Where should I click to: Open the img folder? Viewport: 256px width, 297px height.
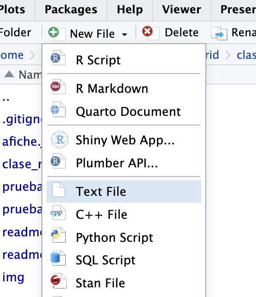pyautogui.click(x=13, y=278)
